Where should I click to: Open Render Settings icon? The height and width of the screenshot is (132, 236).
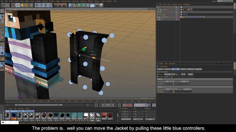[x=65, y=5]
